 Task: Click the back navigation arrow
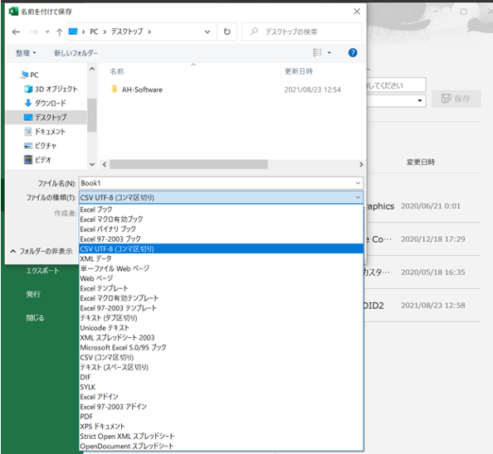(x=16, y=31)
